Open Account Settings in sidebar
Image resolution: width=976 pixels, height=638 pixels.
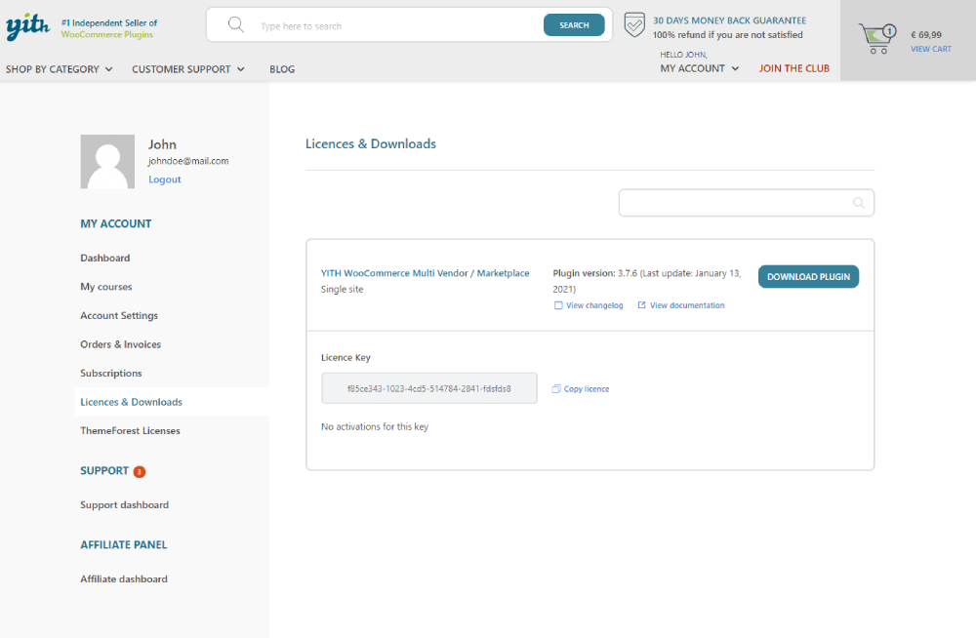click(119, 315)
